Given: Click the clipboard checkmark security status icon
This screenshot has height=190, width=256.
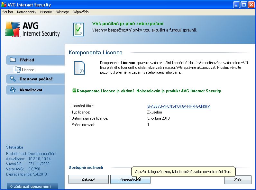Looking at the screenshot, I should [x=78, y=30].
